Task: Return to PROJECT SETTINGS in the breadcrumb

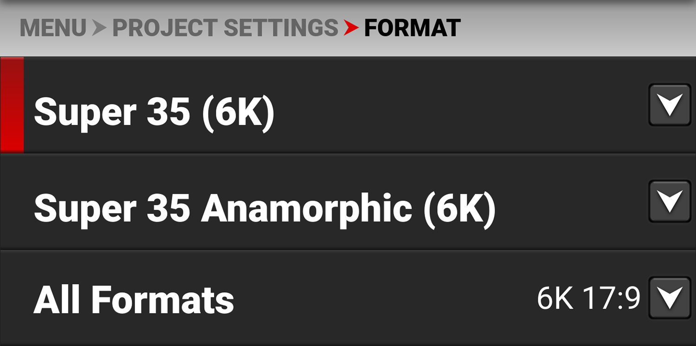Action: coord(225,28)
